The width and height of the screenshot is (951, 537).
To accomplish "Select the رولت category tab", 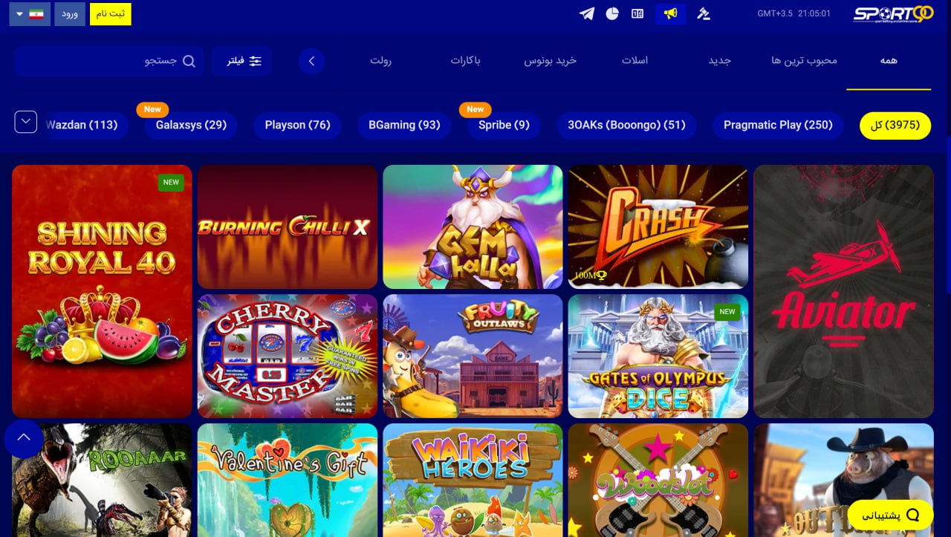I will click(x=381, y=60).
